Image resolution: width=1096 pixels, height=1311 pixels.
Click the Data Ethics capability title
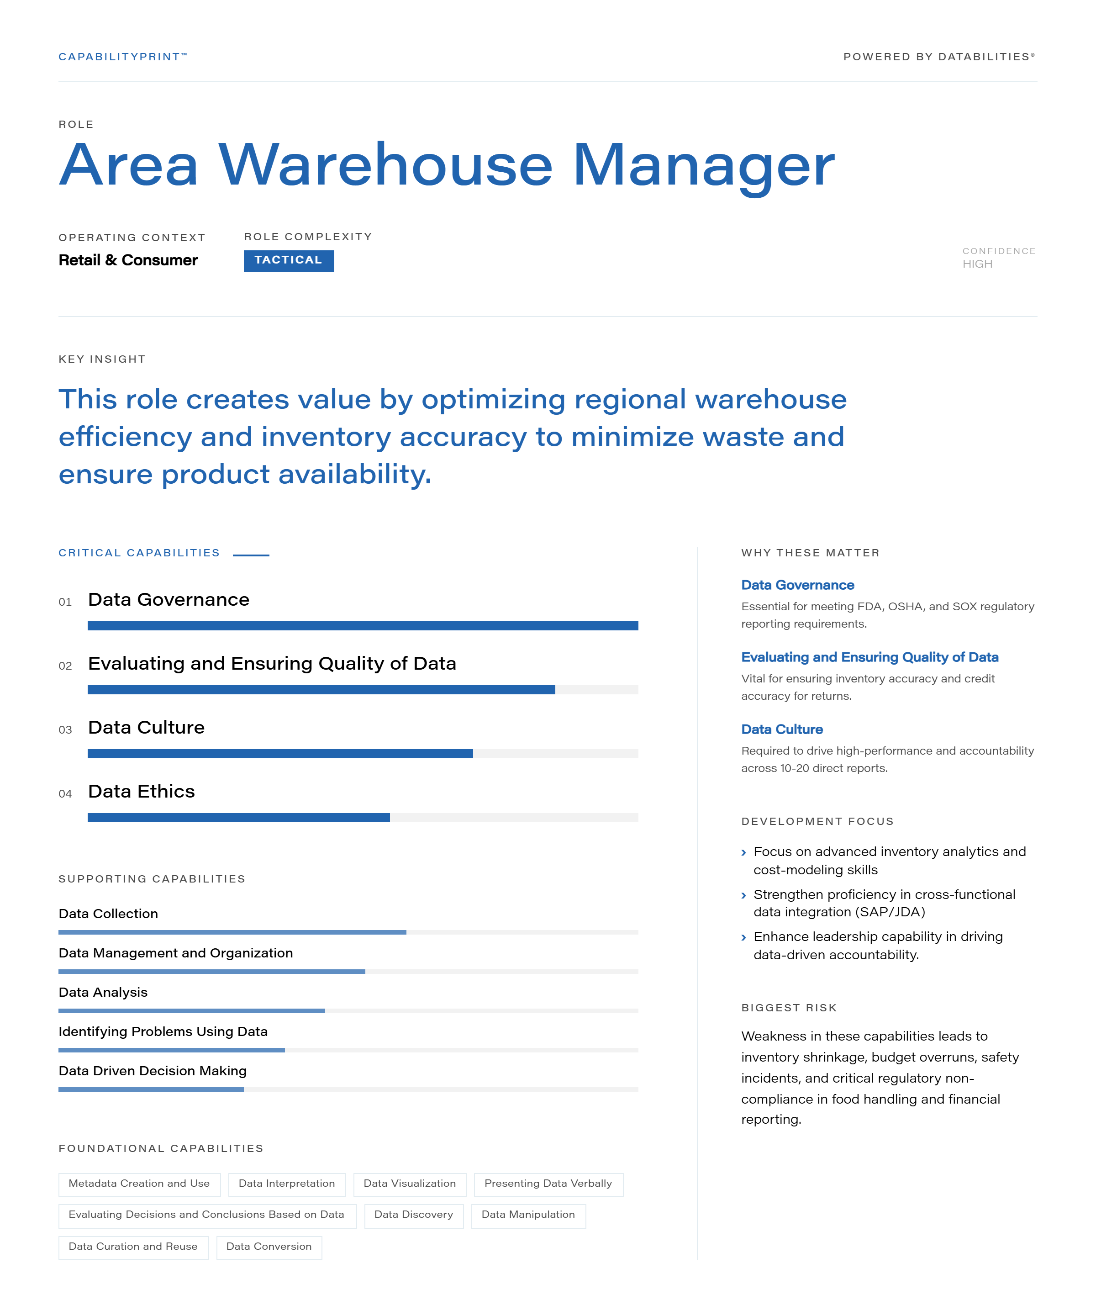click(141, 792)
